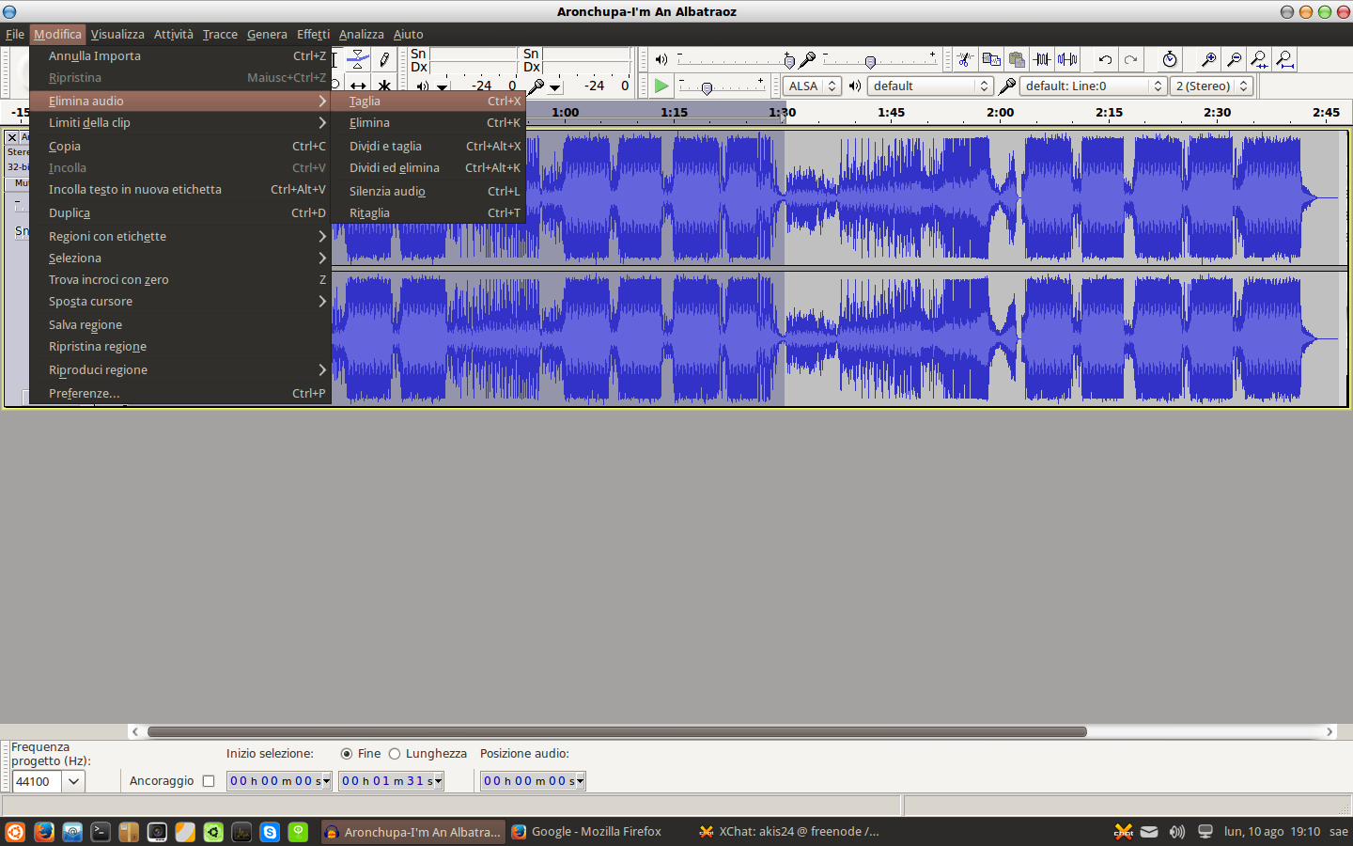
Task: Click the system volume tray icon
Action: pos(1177,832)
